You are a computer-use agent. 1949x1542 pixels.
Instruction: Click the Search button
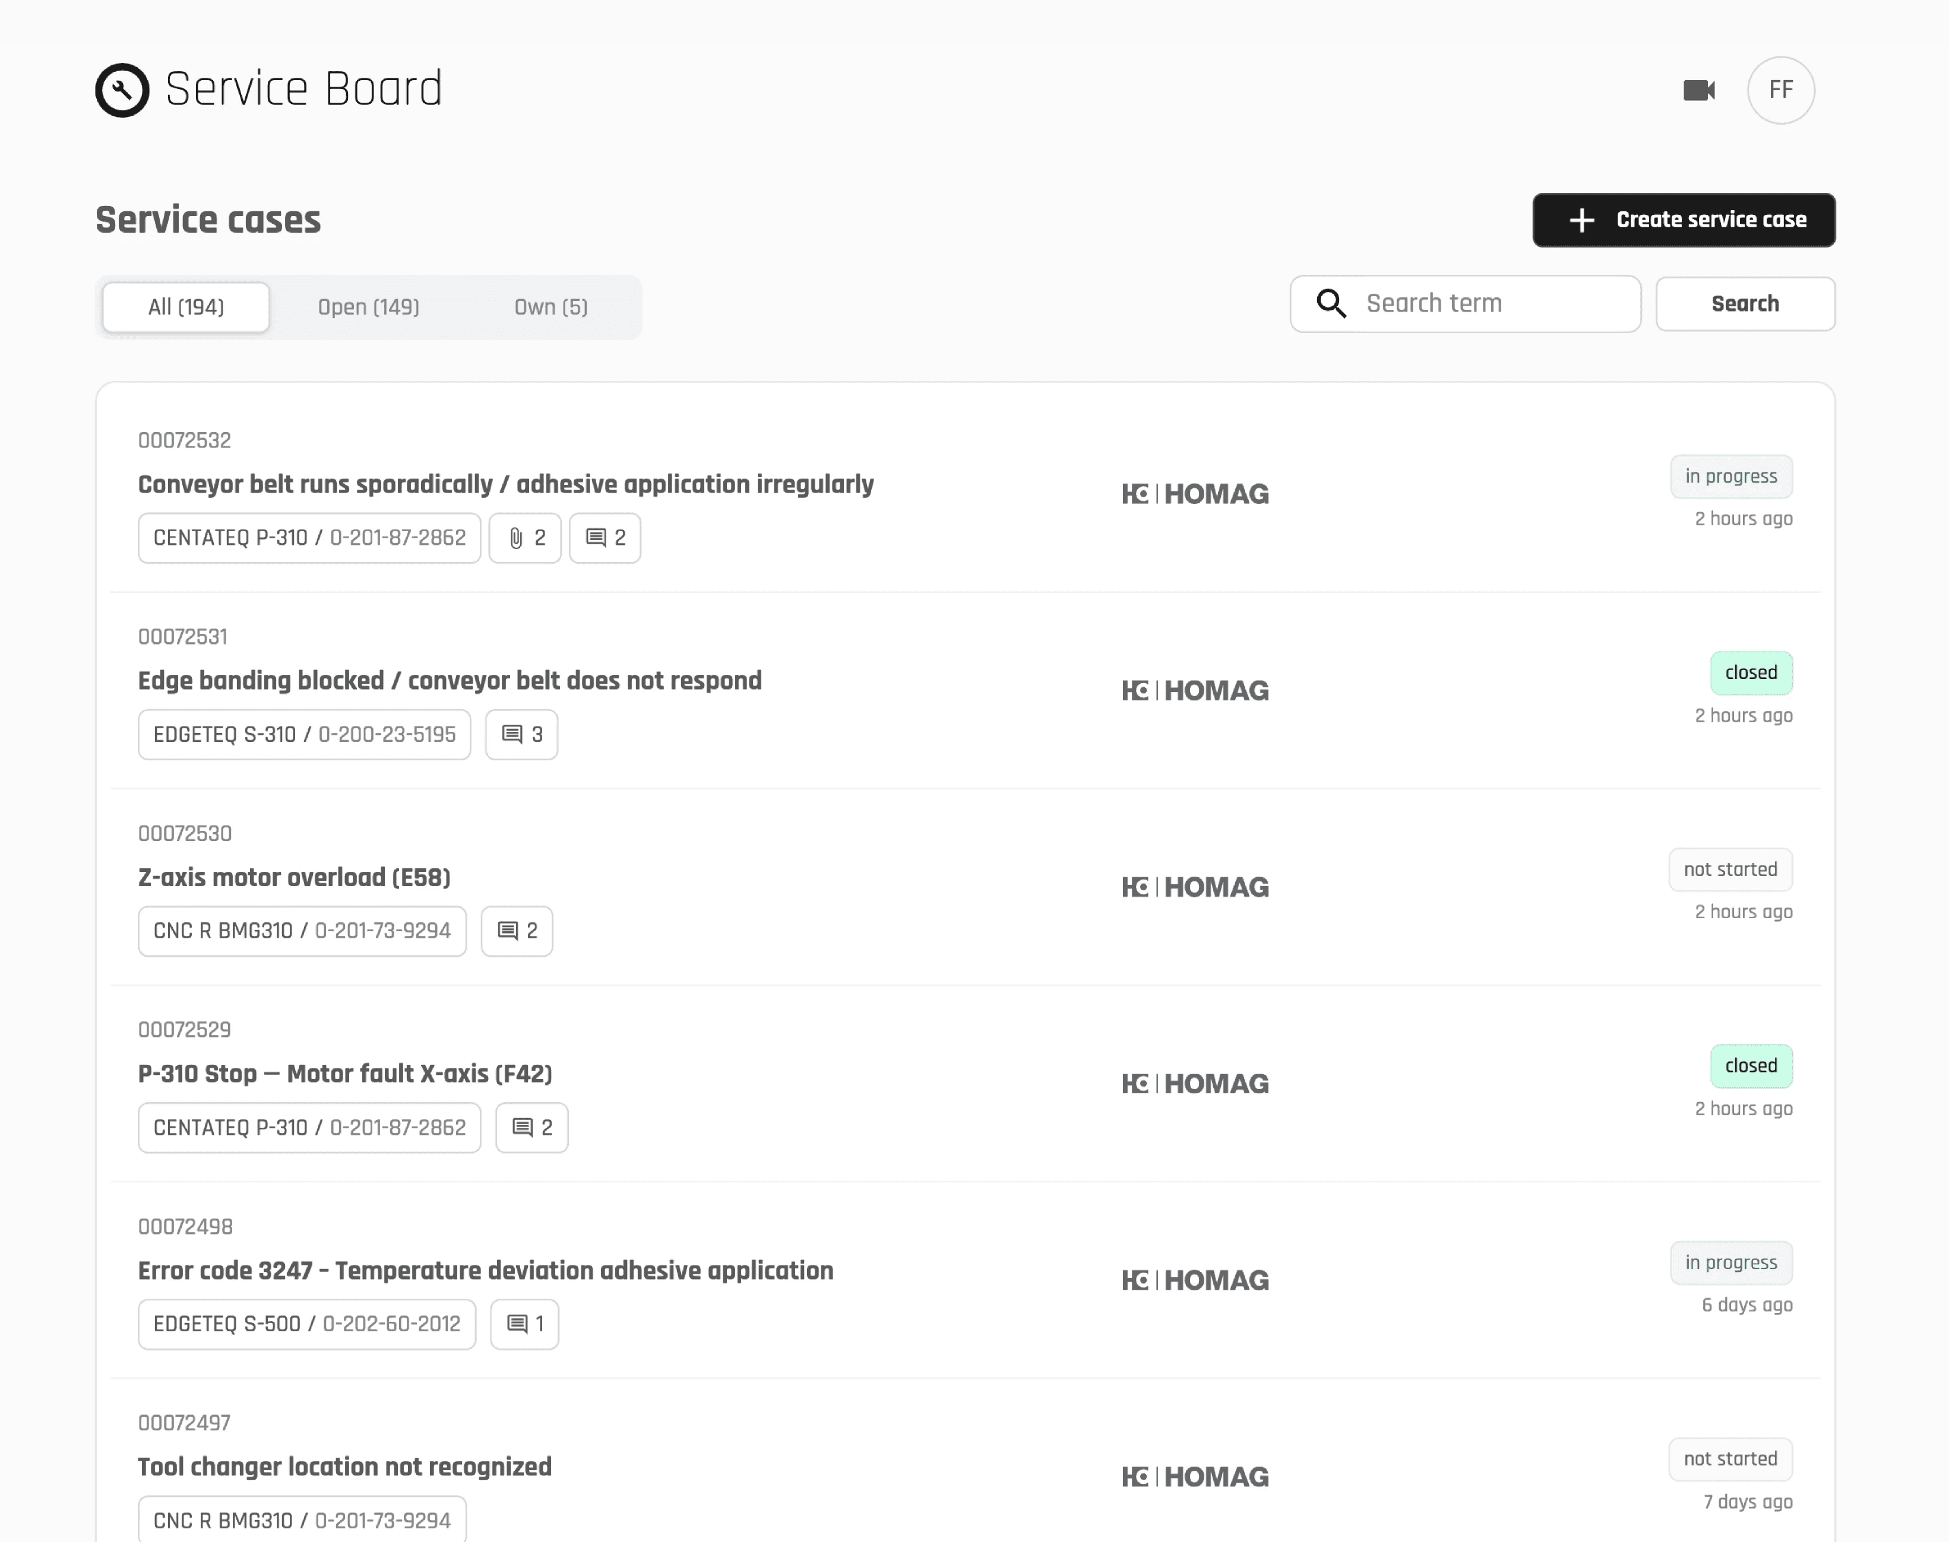click(x=1745, y=303)
